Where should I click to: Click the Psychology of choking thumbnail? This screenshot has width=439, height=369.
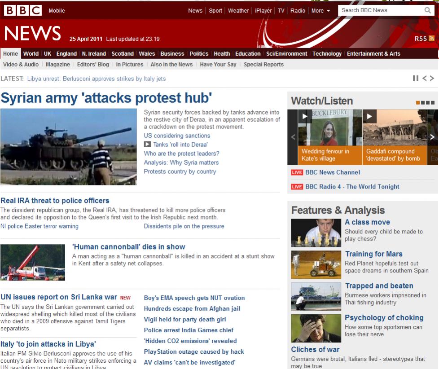tap(316, 328)
